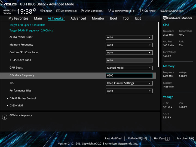Switch to My Favorites tab

pyautogui.click(x=19, y=19)
